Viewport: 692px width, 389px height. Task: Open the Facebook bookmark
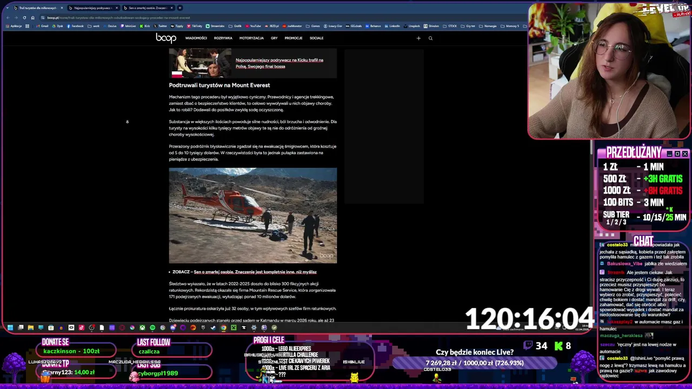[x=75, y=26]
